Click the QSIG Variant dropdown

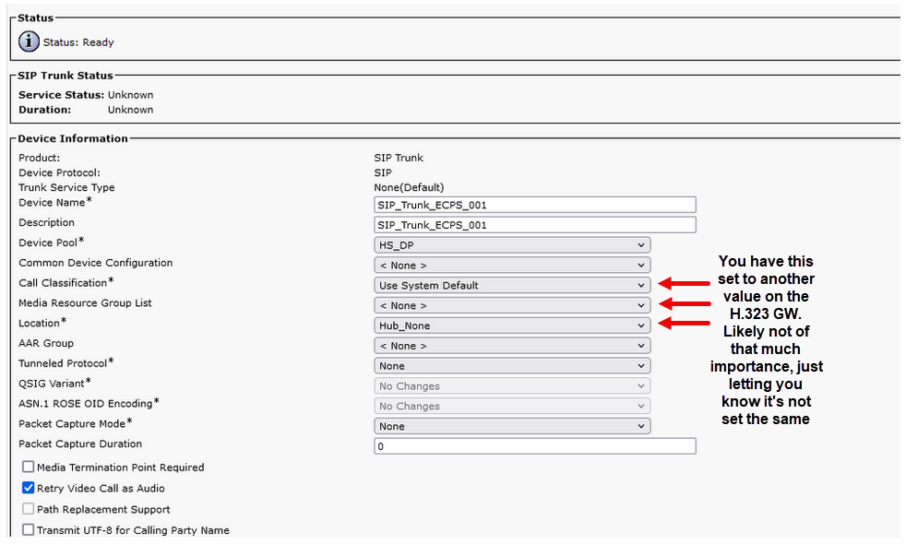click(x=512, y=386)
